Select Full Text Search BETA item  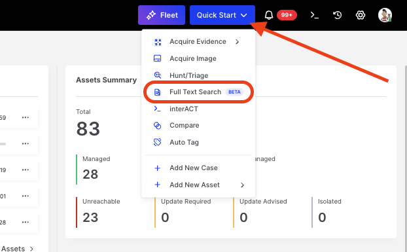tap(198, 92)
